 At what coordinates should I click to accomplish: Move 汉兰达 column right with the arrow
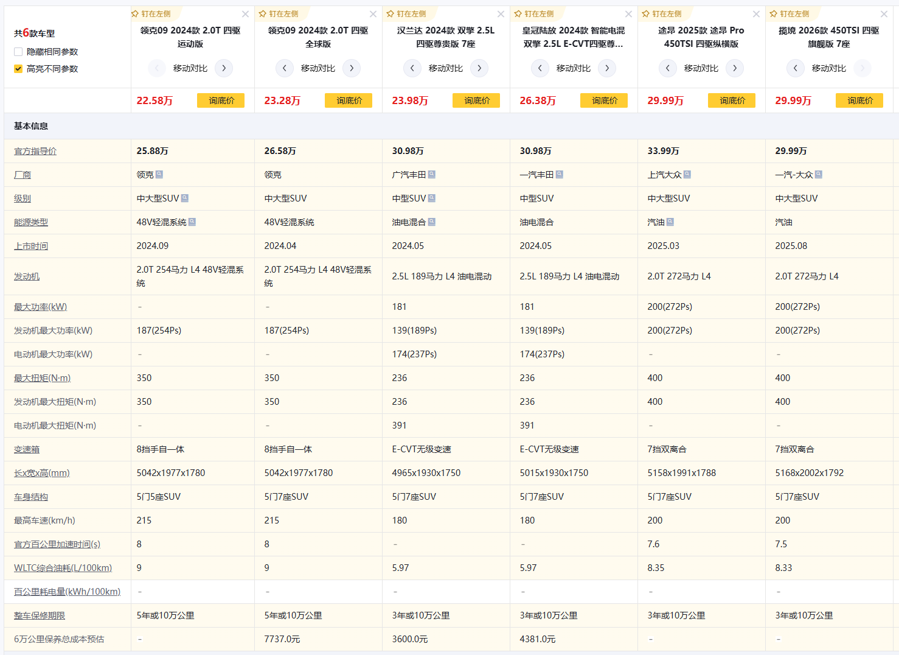click(x=479, y=68)
